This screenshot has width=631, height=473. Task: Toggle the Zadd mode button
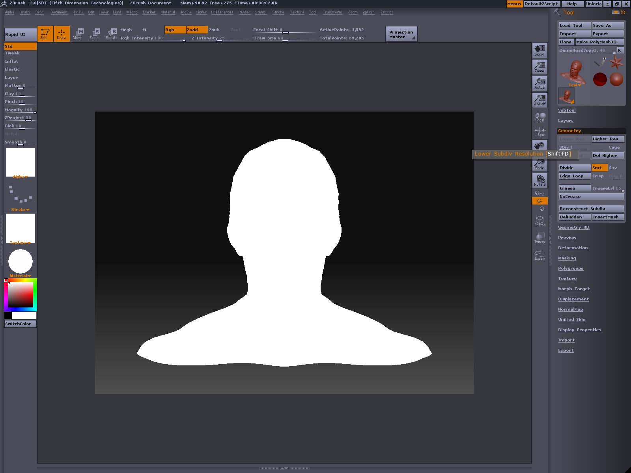196,30
